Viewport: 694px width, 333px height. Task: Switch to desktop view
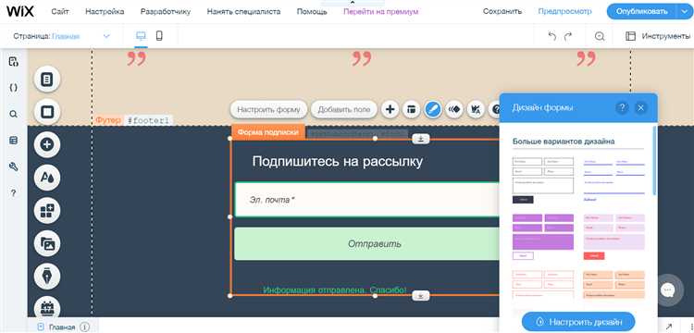point(141,36)
